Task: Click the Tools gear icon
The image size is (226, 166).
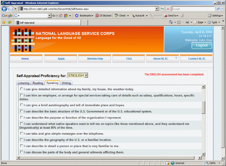Action: pyautogui.click(x=209, y=22)
